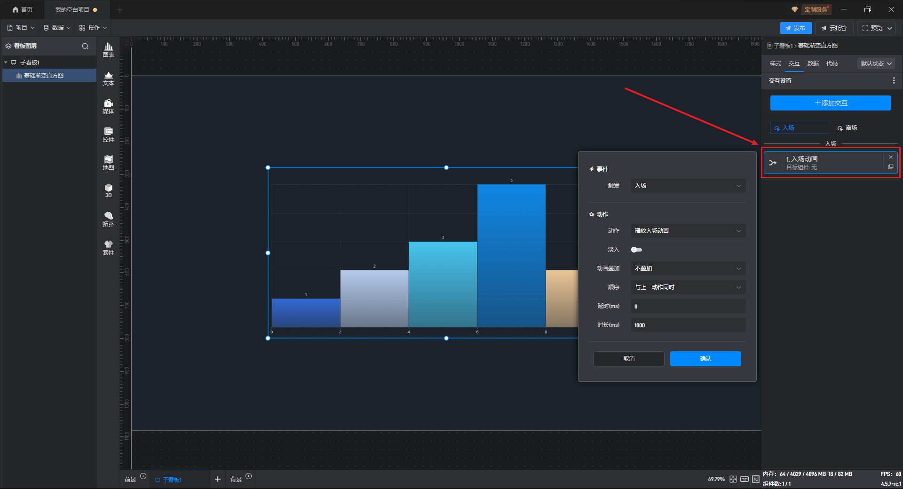Screen dimensions: 903x489
Task: Switch to the 交互 tab
Action: pos(794,63)
